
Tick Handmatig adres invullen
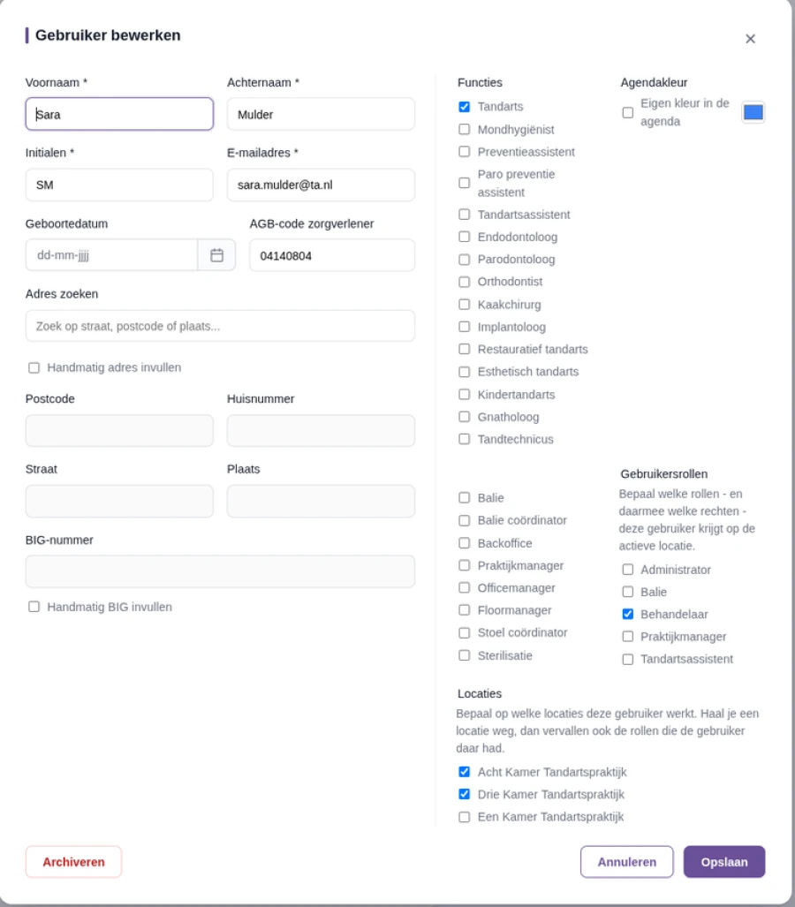point(34,368)
